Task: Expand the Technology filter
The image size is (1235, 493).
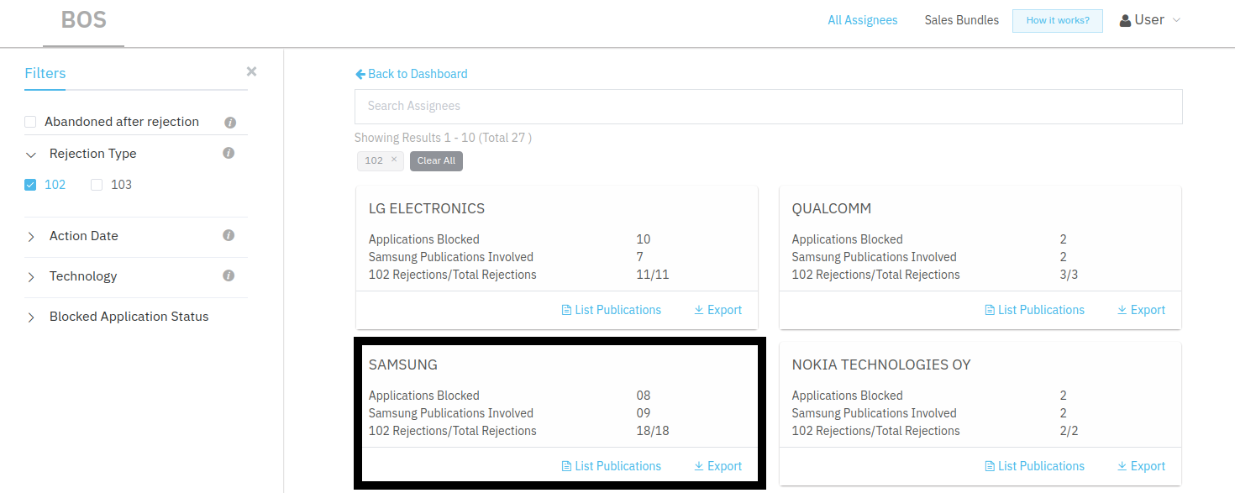Action: [31, 277]
